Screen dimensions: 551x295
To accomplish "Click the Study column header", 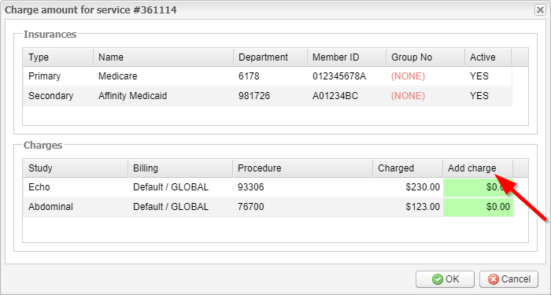I will (76, 168).
